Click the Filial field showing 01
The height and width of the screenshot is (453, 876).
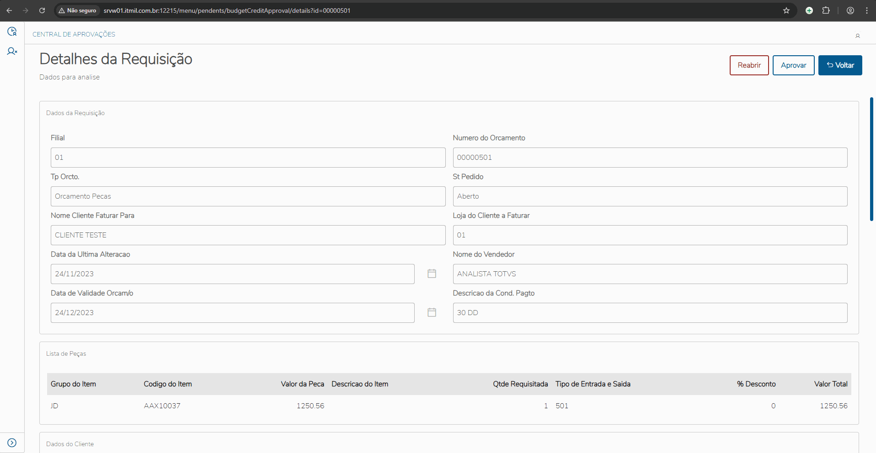pos(248,158)
